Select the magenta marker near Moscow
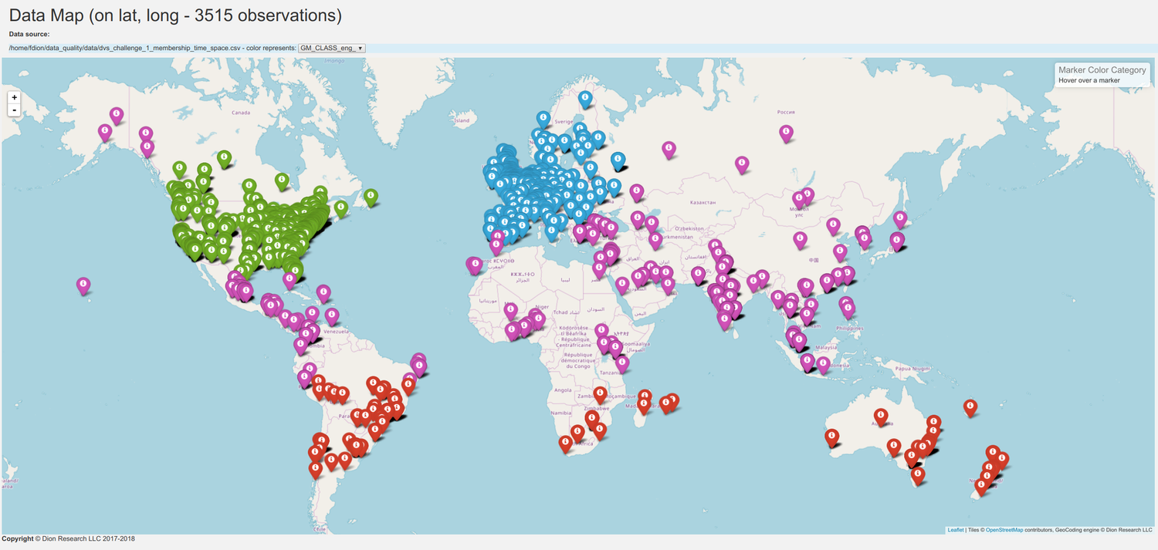This screenshot has width=1158, height=550. click(x=668, y=147)
